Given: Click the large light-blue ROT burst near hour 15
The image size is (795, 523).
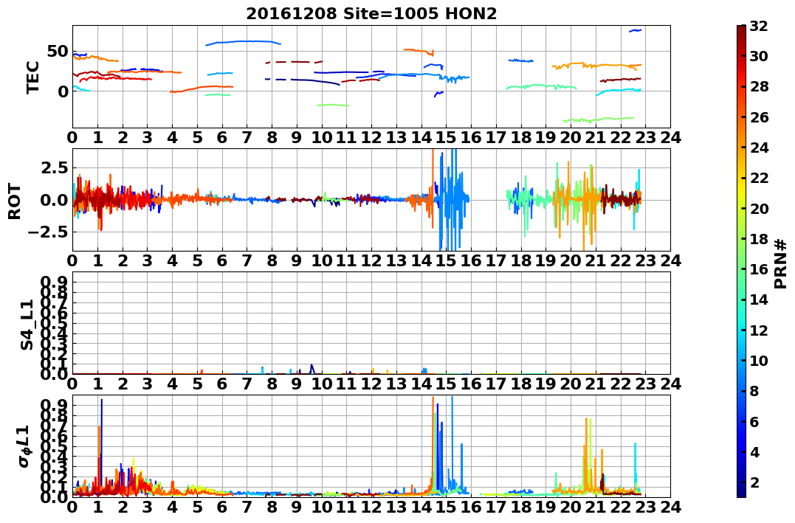Looking at the screenshot, I should click(x=452, y=200).
